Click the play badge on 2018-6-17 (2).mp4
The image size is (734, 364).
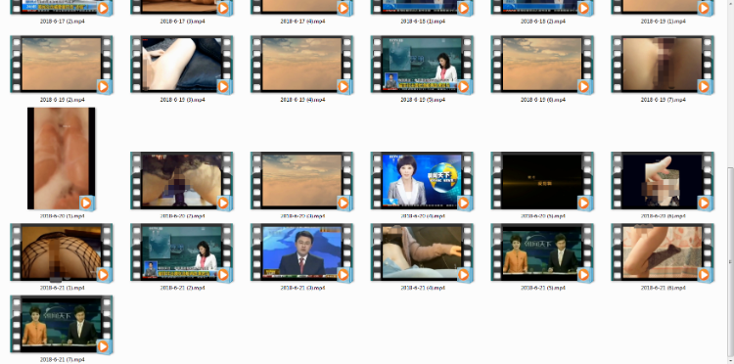point(103,9)
